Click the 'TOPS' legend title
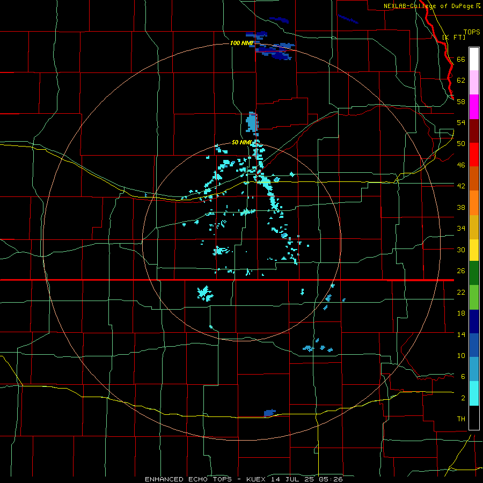The height and width of the screenshot is (483, 483). [x=472, y=32]
